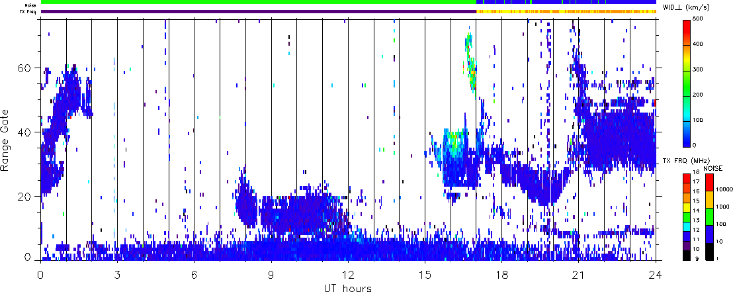Screen dimensions: 733x292
Task: Pick the red top swatch of the TX FRQ legend
Action: pyautogui.click(x=685, y=178)
